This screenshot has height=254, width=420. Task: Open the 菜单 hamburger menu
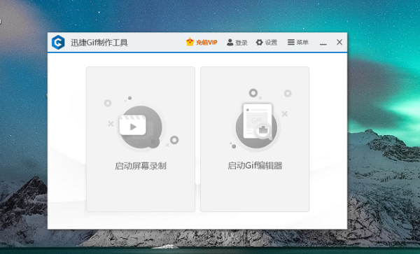pos(298,42)
